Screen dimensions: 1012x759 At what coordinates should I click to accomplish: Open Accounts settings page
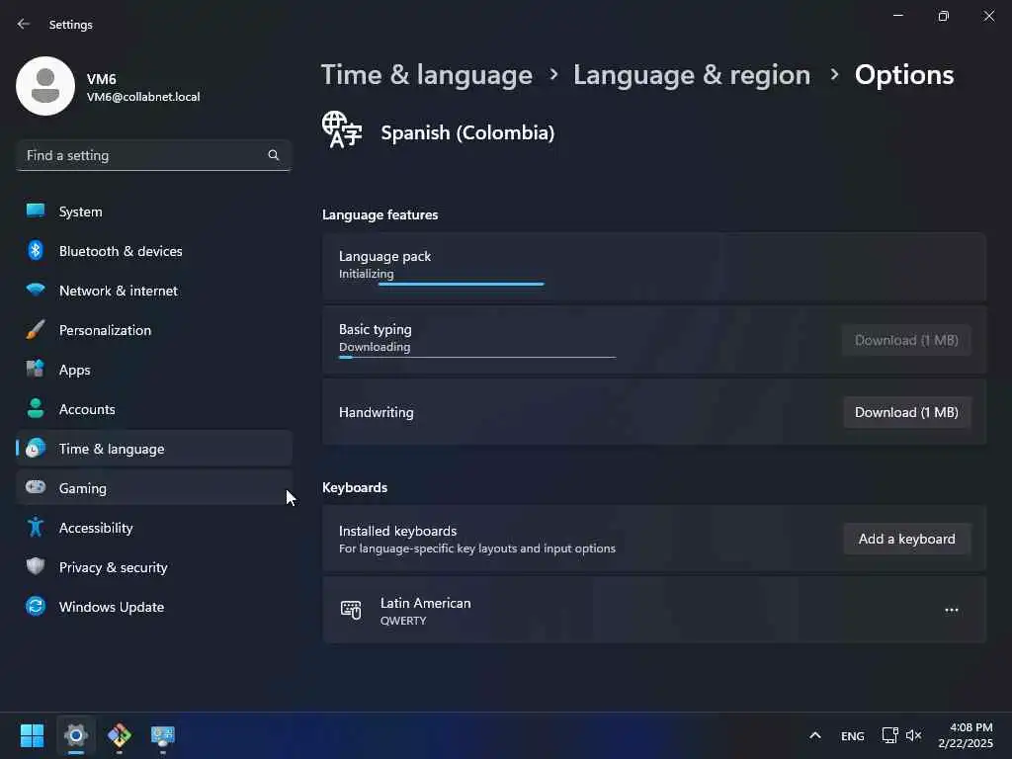point(154,409)
